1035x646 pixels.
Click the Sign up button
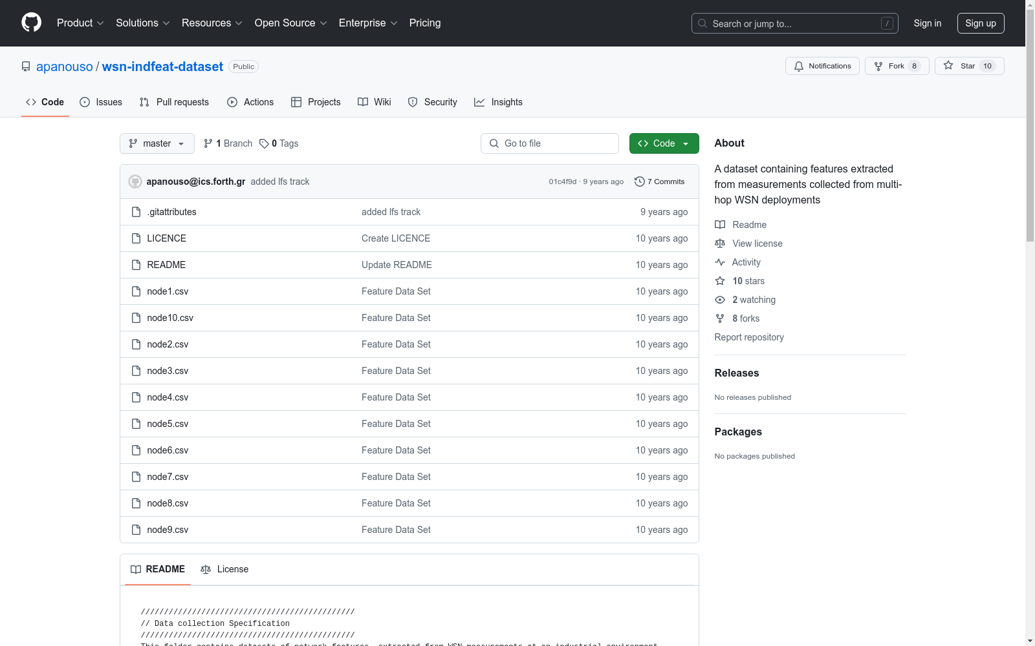tap(981, 23)
